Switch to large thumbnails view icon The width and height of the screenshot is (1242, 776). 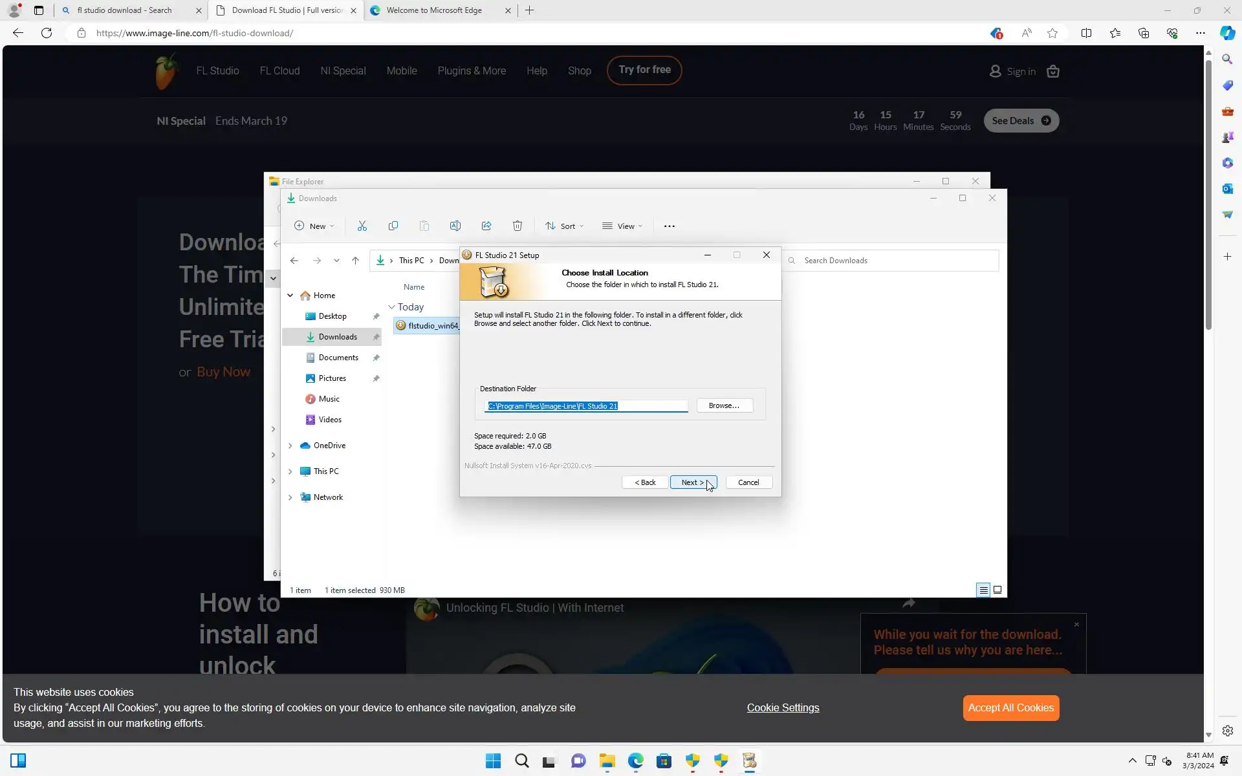tap(997, 590)
